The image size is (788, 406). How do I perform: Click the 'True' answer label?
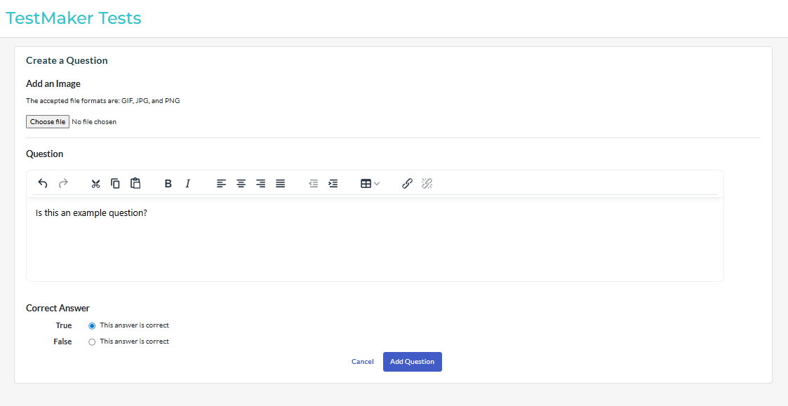click(x=64, y=325)
